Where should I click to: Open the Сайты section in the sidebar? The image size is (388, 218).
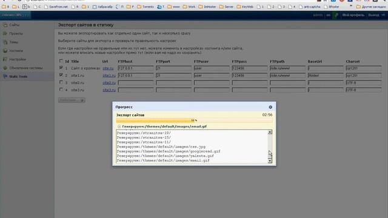(14, 25)
